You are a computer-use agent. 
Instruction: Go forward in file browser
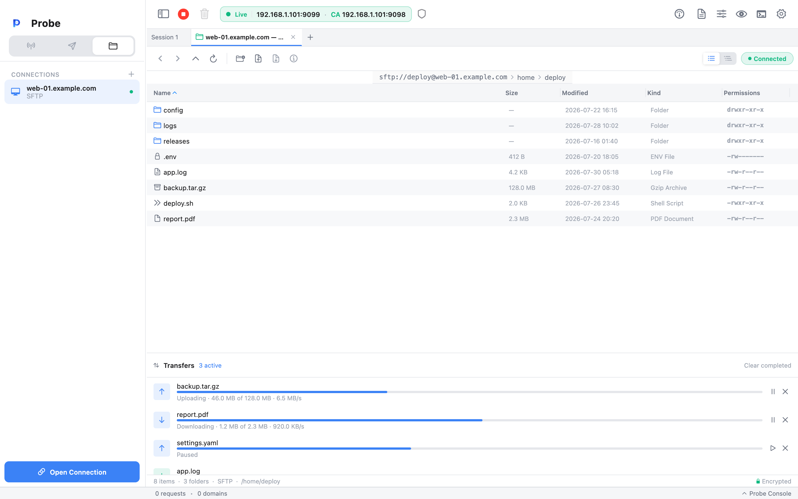coord(178,58)
